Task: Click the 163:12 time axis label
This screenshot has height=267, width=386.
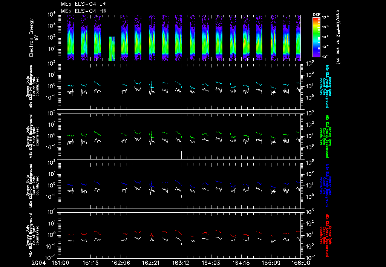Action: click(181, 263)
